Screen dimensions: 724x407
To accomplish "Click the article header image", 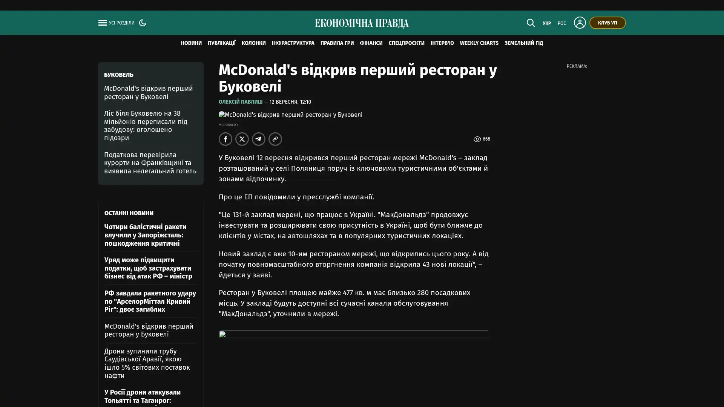I will tap(290, 115).
